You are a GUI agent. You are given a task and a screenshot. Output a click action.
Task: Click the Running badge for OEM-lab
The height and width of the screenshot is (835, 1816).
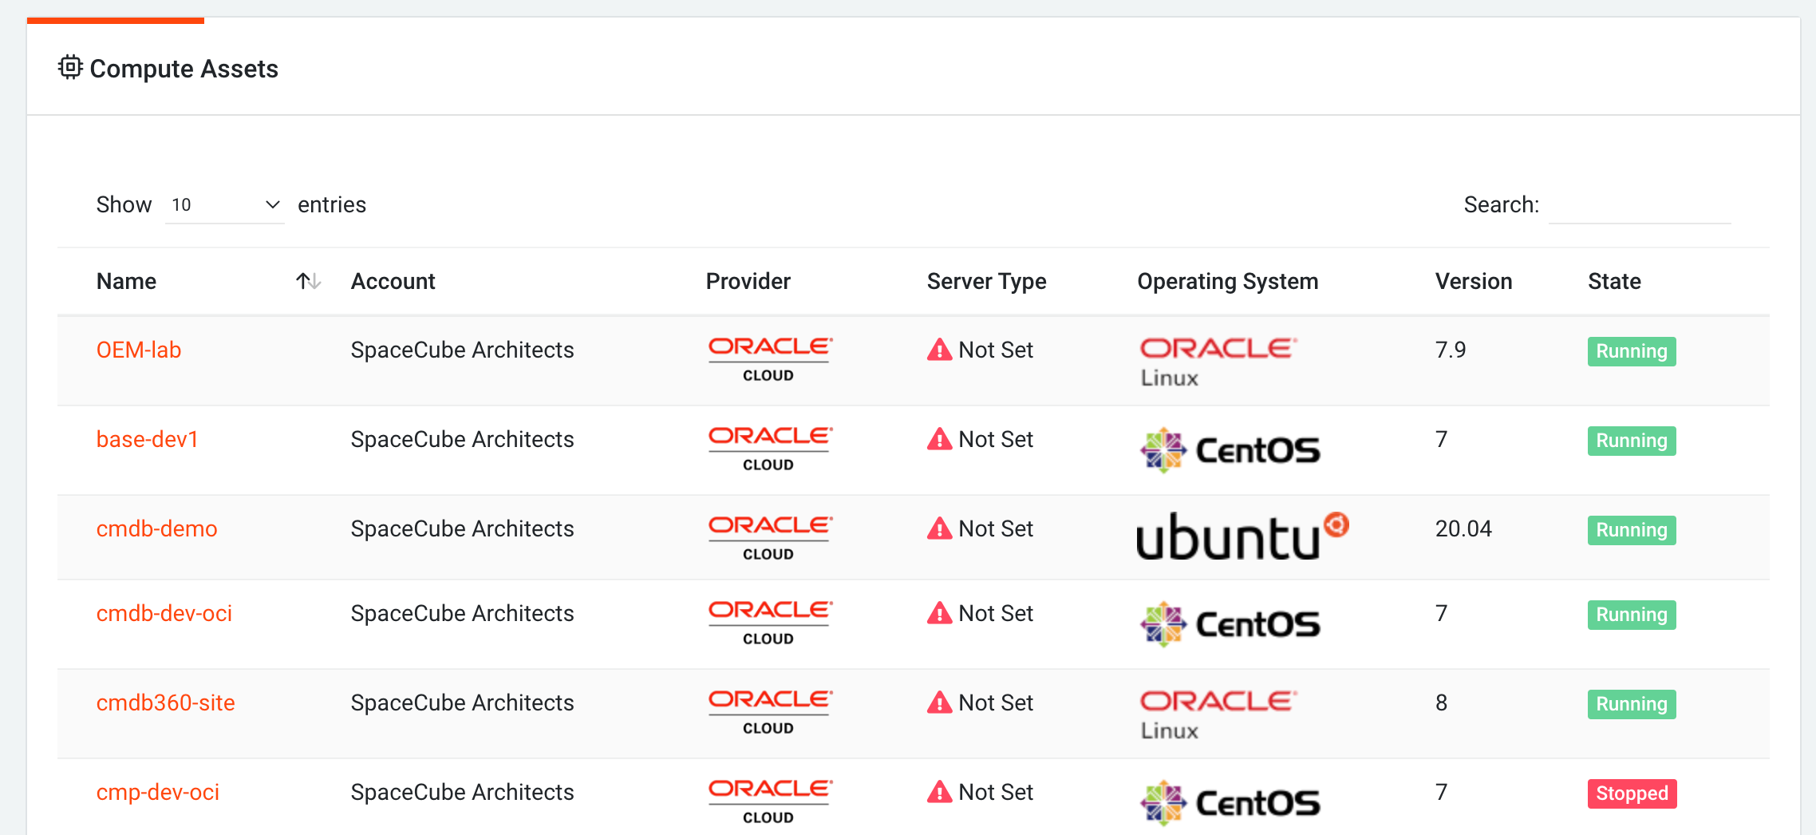pos(1632,351)
